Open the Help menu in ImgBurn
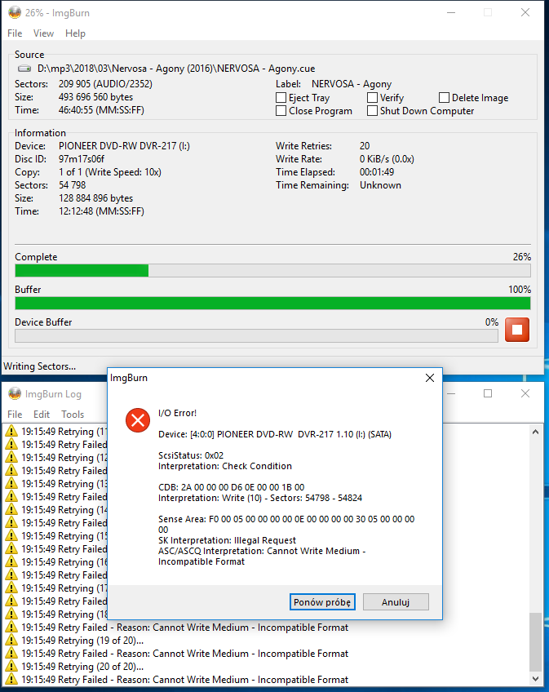Image resolution: width=549 pixels, height=692 pixels. point(76,33)
